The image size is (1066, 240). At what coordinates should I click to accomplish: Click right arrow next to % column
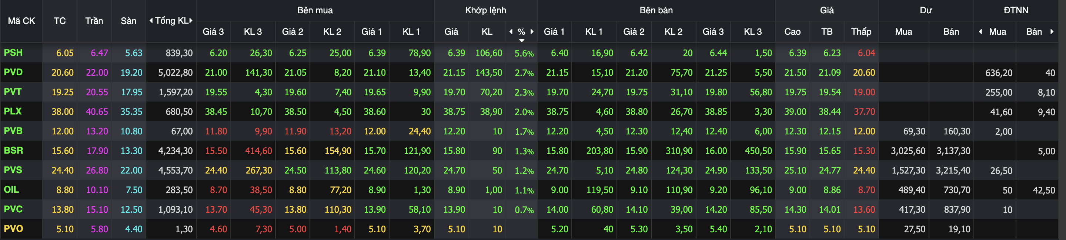[532, 32]
